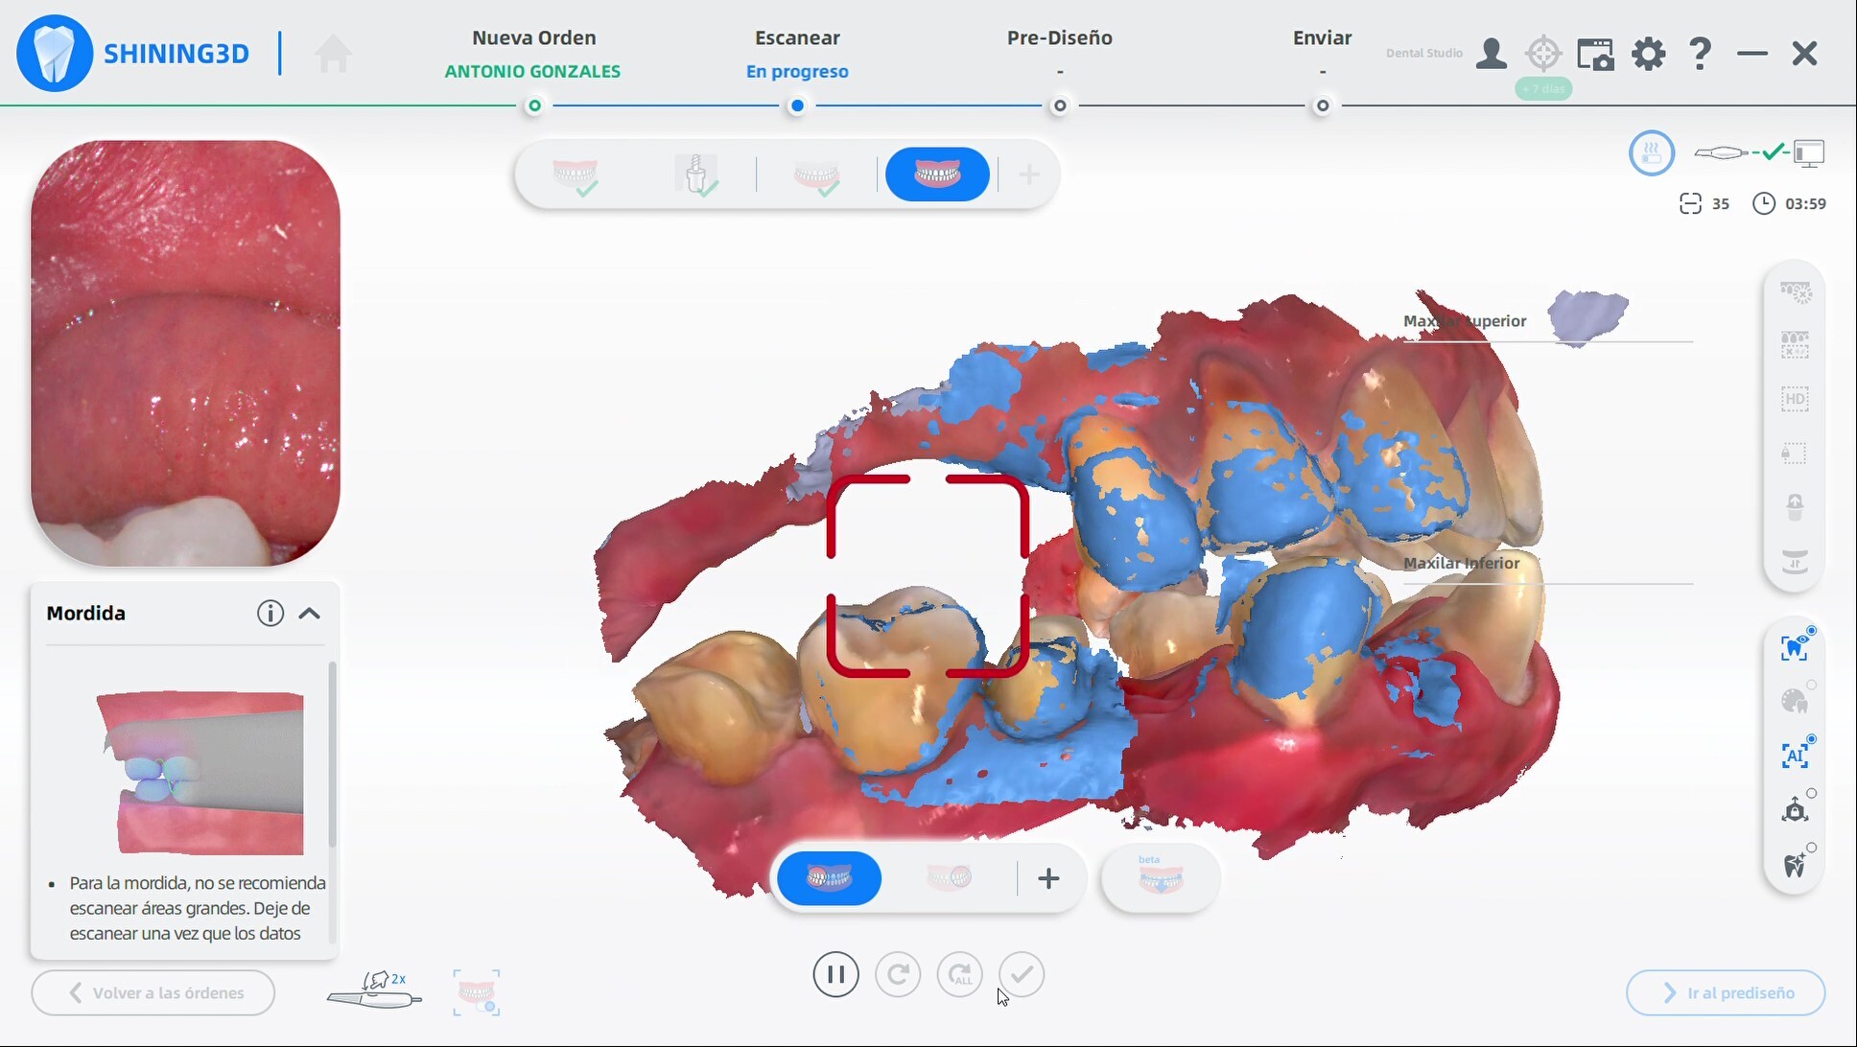Open the scanner 2x magnification setting
Viewport: 1857px width, 1047px height.
(x=374, y=990)
